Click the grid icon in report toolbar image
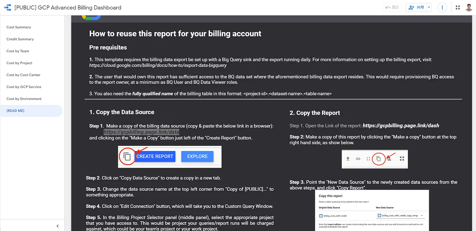 402,159
